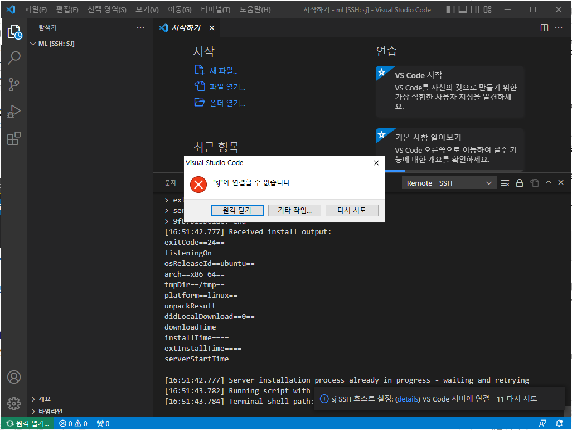Click forwarded ports status indicator
The height and width of the screenshot is (430, 572).
[x=103, y=423]
